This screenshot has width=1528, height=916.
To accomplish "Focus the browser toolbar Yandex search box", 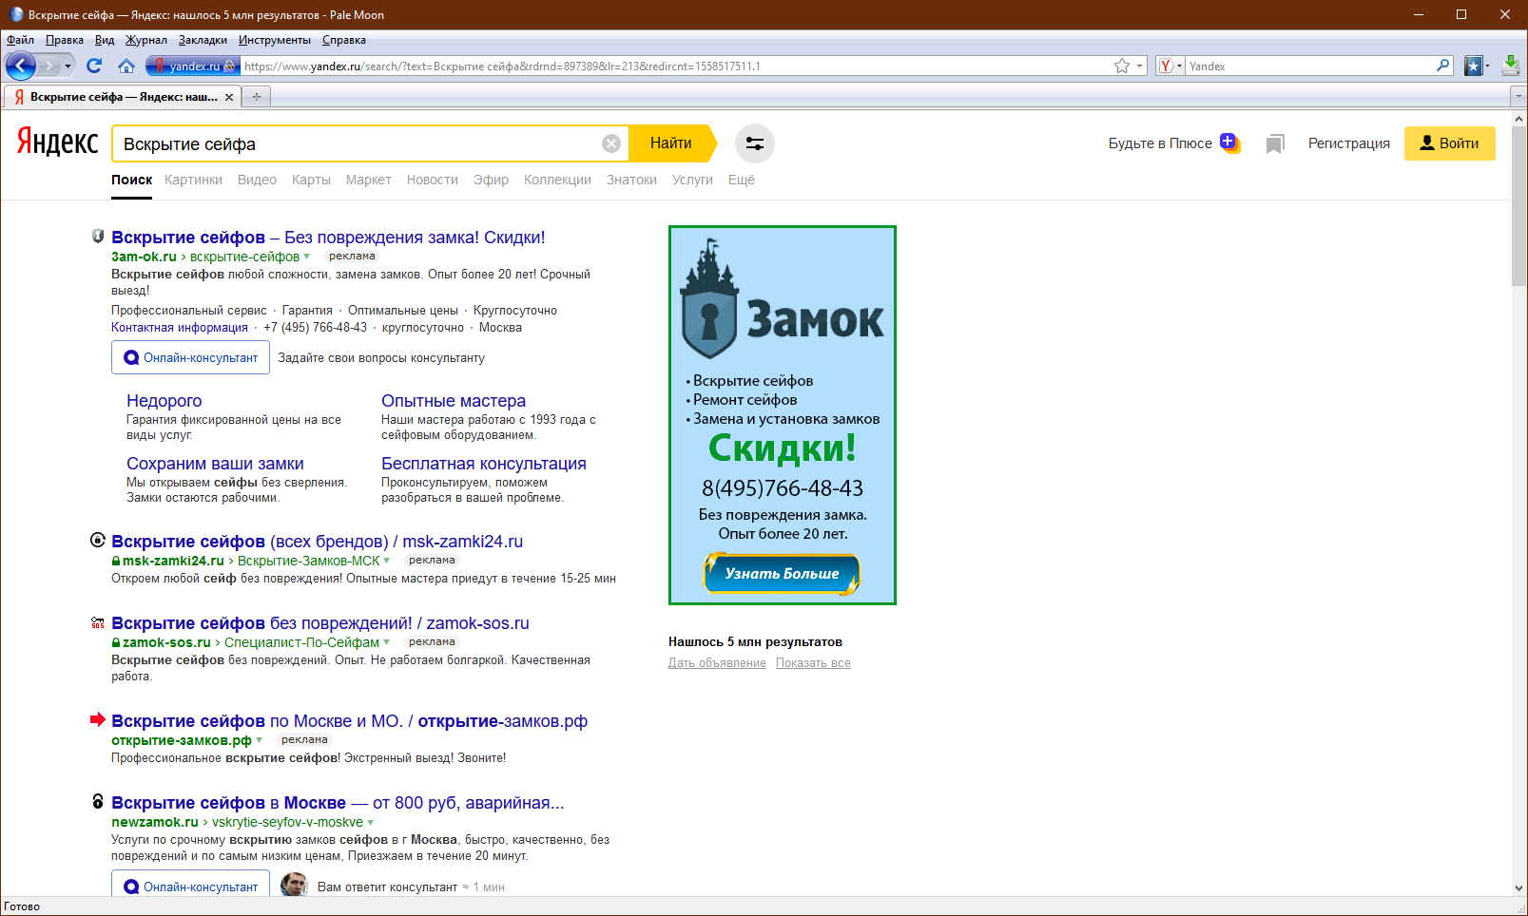I will 1310,66.
